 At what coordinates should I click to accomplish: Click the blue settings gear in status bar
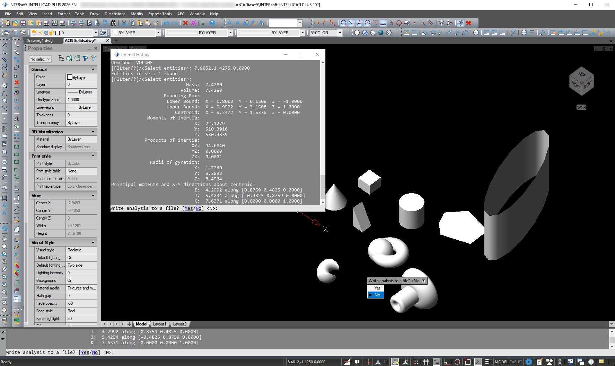pos(529,362)
